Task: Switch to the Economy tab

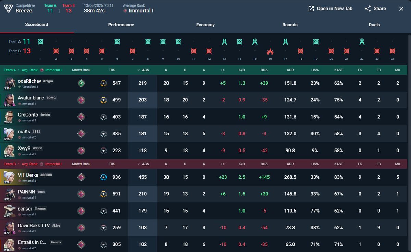Action: point(206,25)
